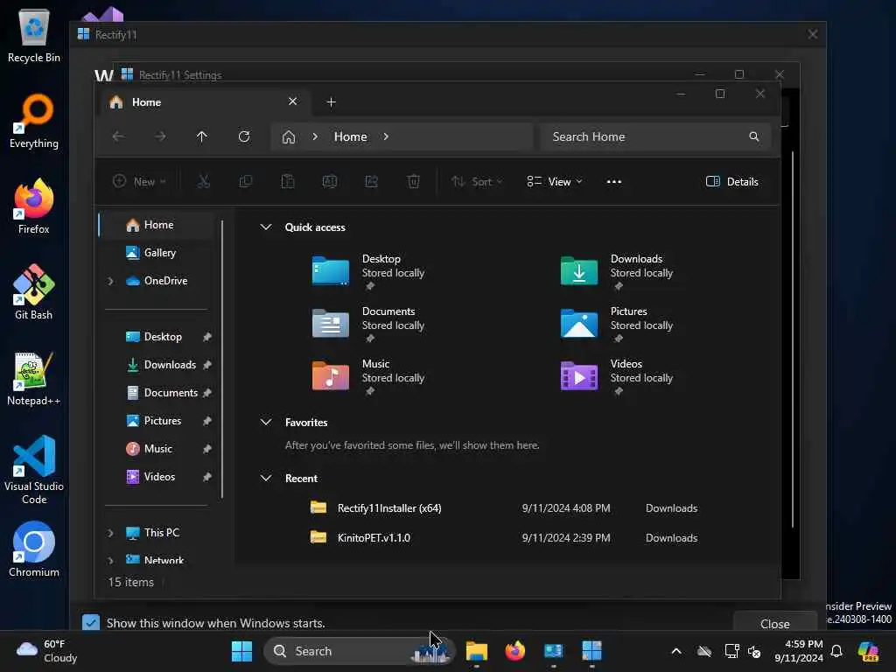
Task: Collapse the Quick access section
Action: pyautogui.click(x=266, y=227)
